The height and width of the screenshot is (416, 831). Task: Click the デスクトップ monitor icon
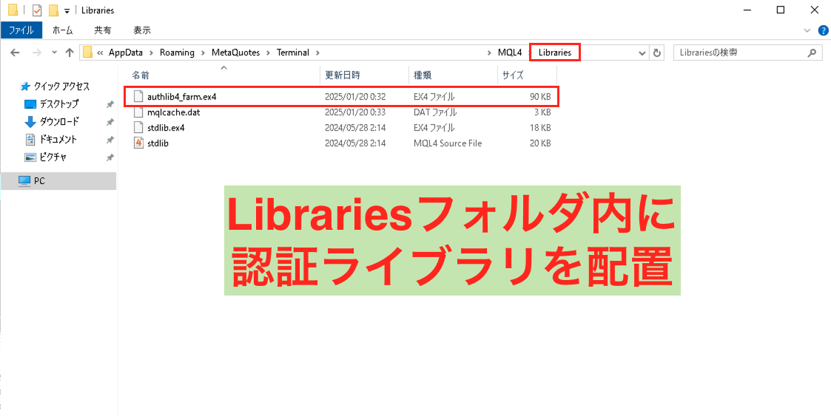click(30, 103)
